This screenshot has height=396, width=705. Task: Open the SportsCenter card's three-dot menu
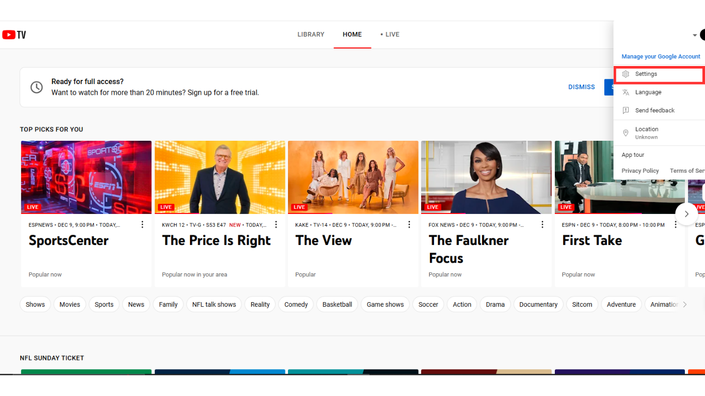[142, 225]
